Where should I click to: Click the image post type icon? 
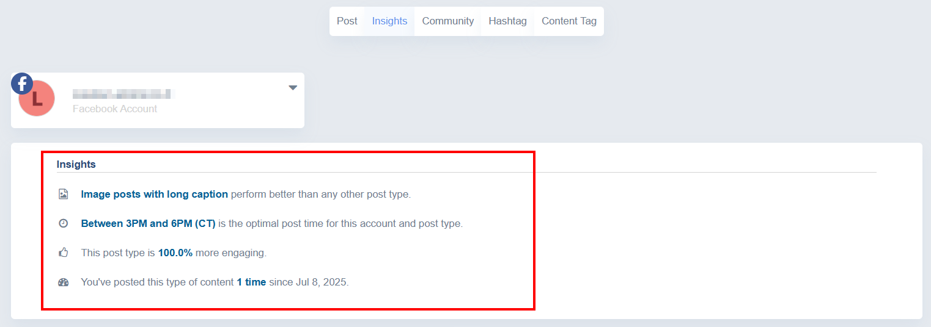tap(63, 195)
